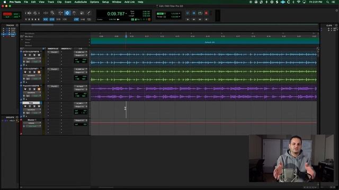Open Master 1 output path selector
This screenshot has width=339, height=190.
coord(81,120)
